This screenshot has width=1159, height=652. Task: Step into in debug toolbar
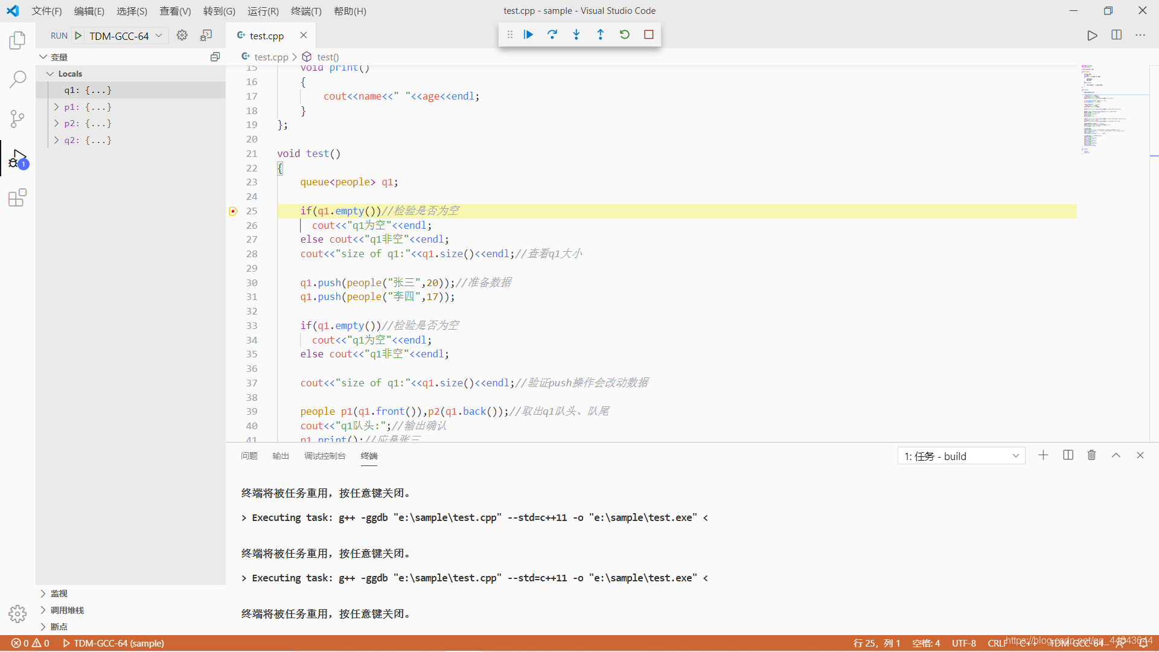click(576, 34)
